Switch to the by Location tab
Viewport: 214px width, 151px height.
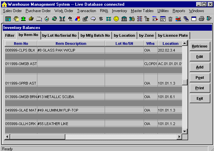124,35
